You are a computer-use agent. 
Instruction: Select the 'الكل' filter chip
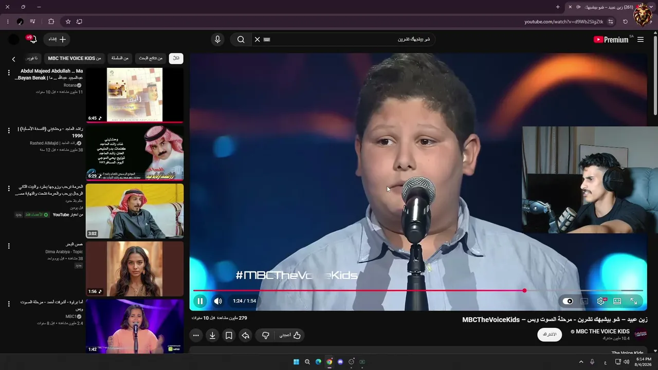(x=176, y=58)
